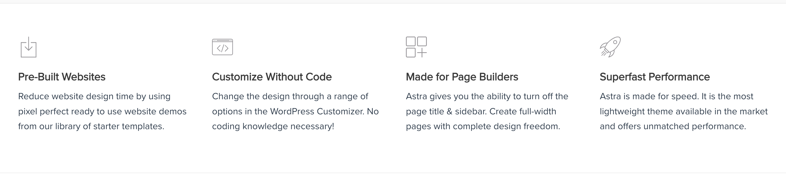Click the download-into-box icon above Pre-Built Websites
This screenshot has width=786, height=177.
pos(29,47)
